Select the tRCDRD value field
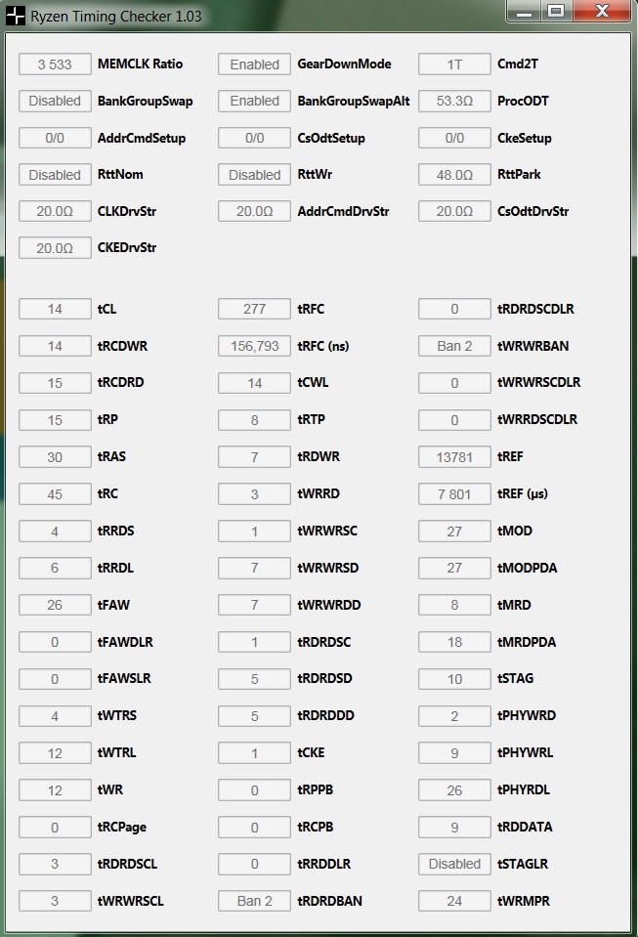This screenshot has height=937, width=638. 55,383
